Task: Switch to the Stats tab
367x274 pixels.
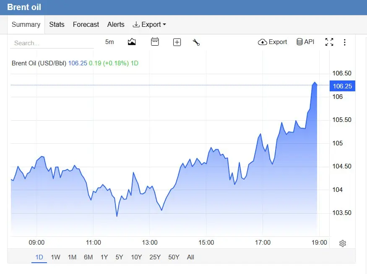Action: 57,25
